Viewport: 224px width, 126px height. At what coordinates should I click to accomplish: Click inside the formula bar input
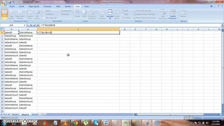(131, 25)
